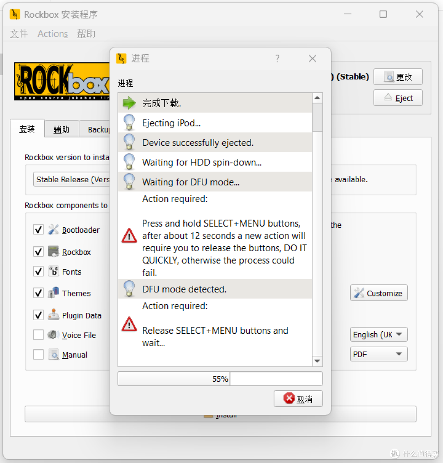Expand the Stable Release version dropdown
The width and height of the screenshot is (443, 463).
coord(72,179)
